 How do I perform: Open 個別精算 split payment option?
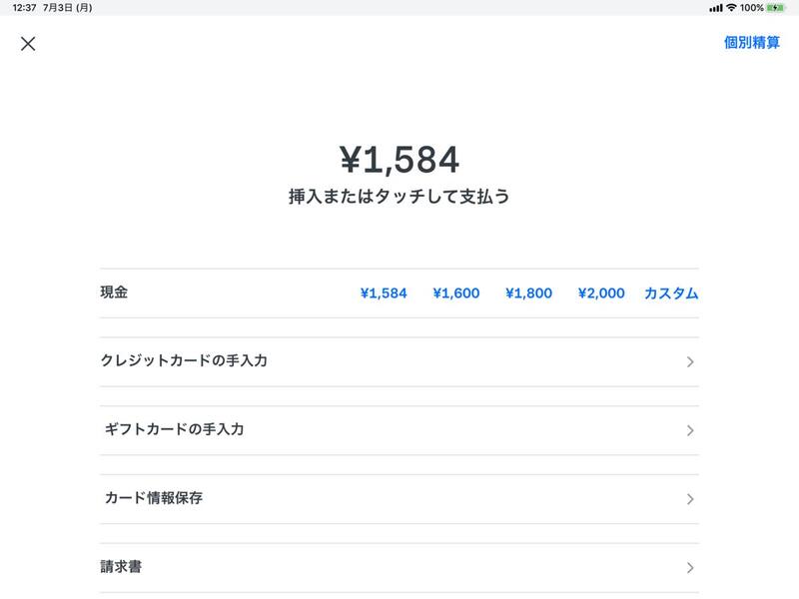750,44
